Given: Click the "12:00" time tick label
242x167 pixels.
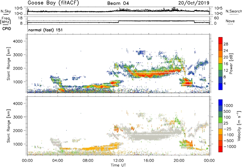Looking at the screenshot, I should pyautogui.click(x=118, y=161).
